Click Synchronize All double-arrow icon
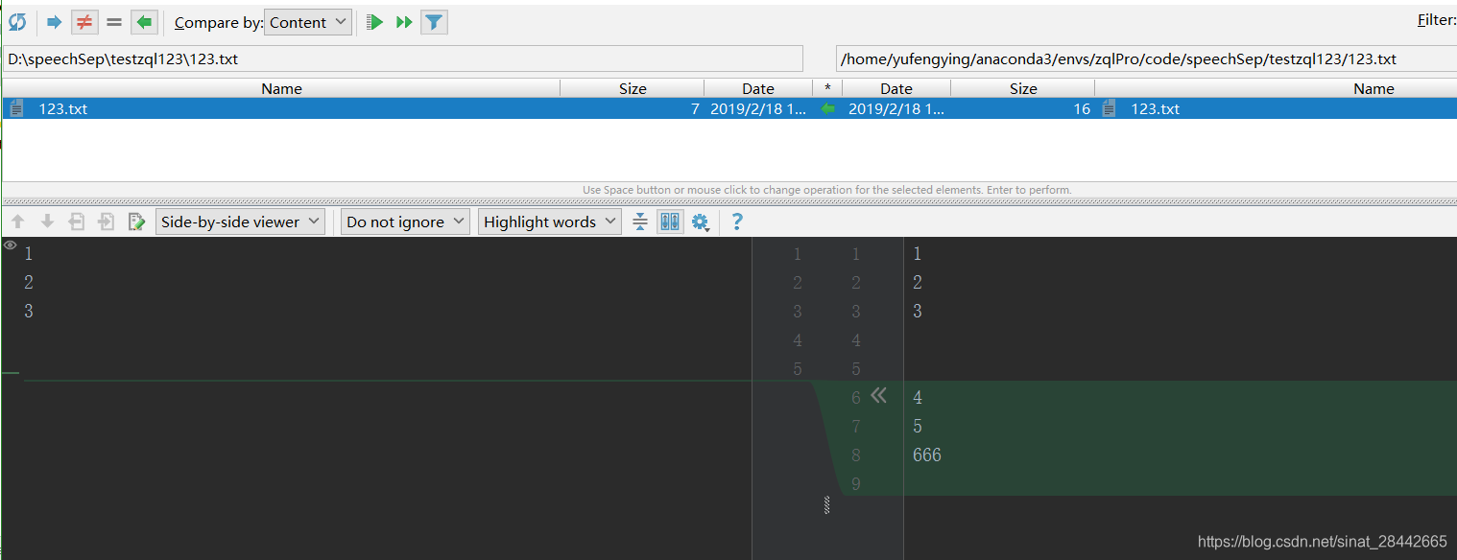 (404, 22)
